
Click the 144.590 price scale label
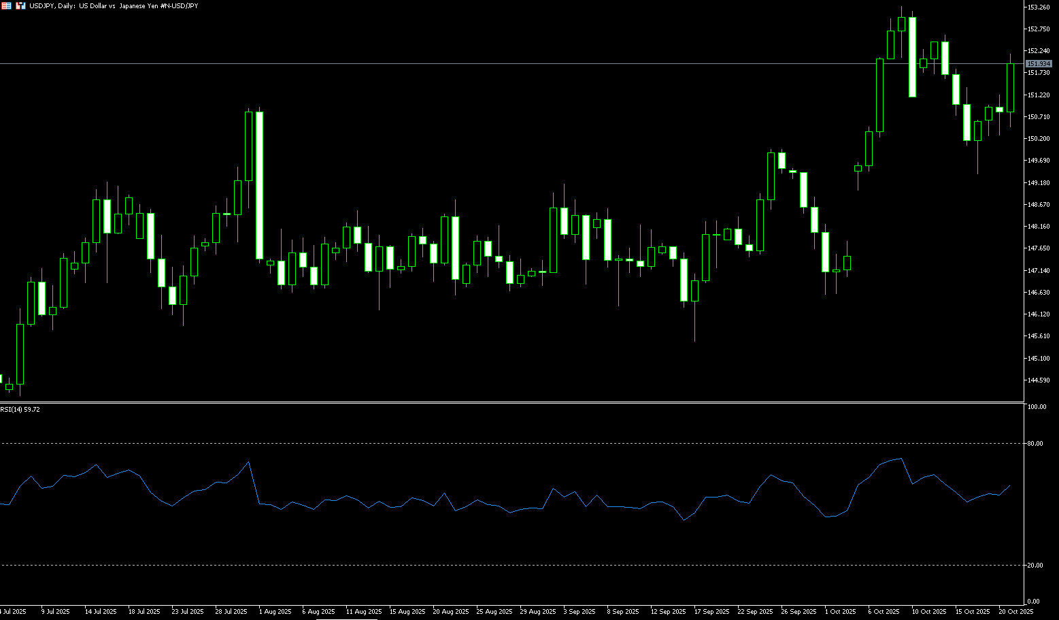1038,380
